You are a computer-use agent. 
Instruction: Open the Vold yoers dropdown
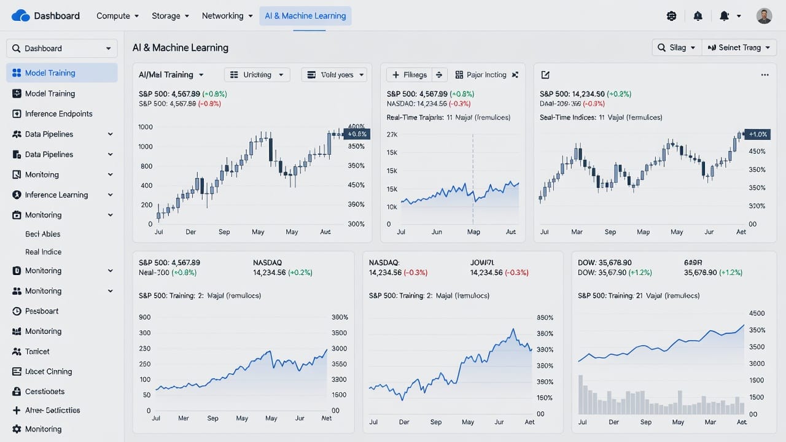(x=334, y=75)
